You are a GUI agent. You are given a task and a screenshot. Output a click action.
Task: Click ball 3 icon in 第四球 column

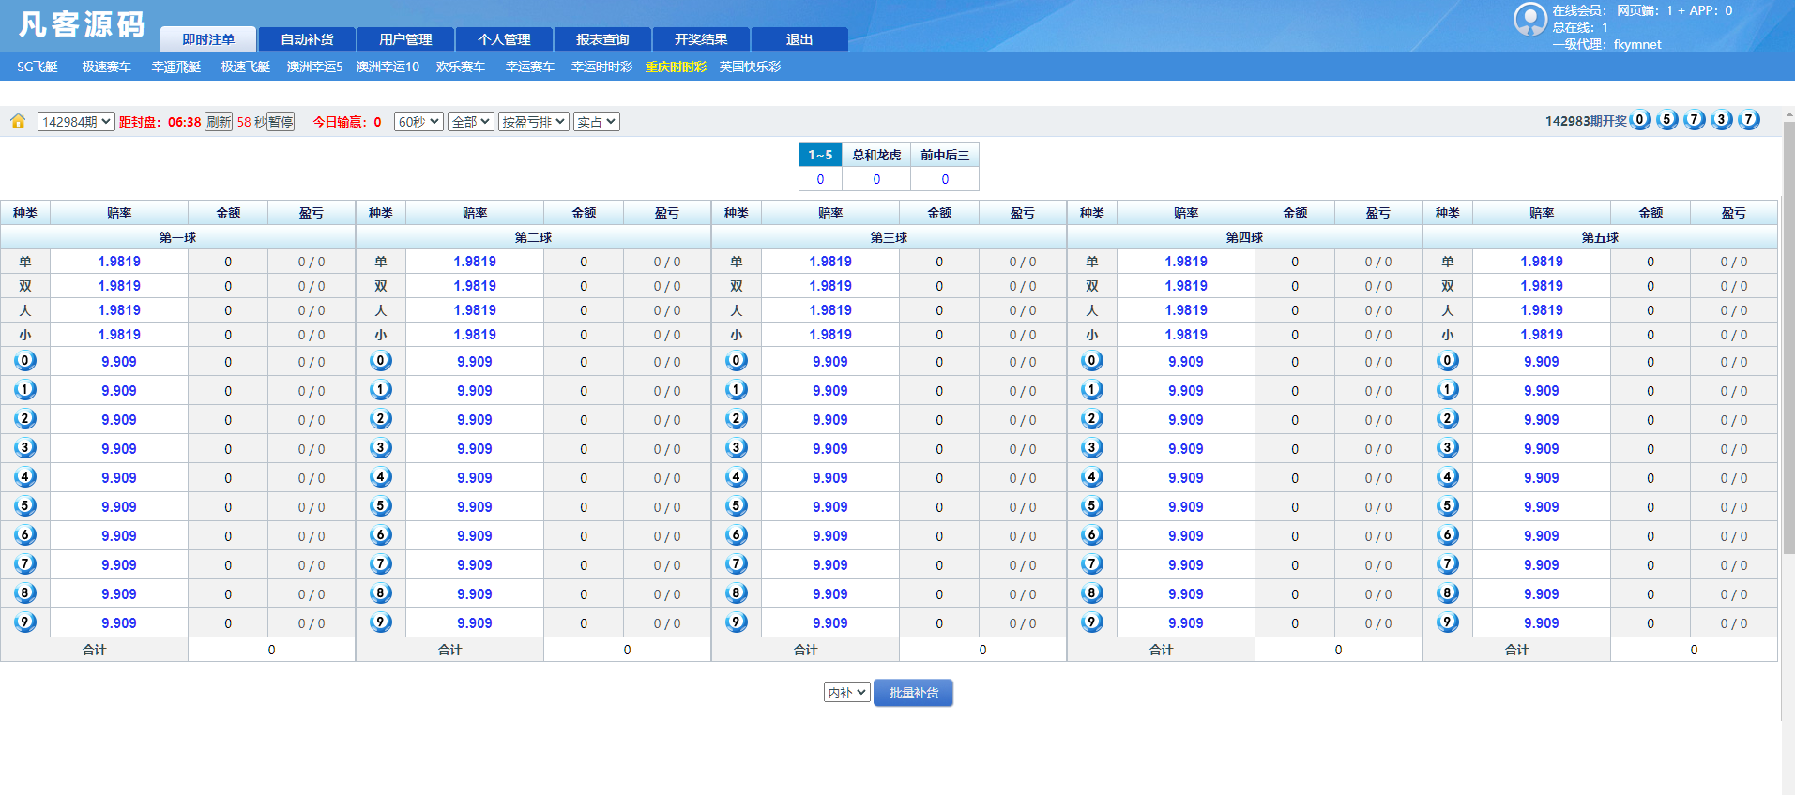click(x=1091, y=448)
